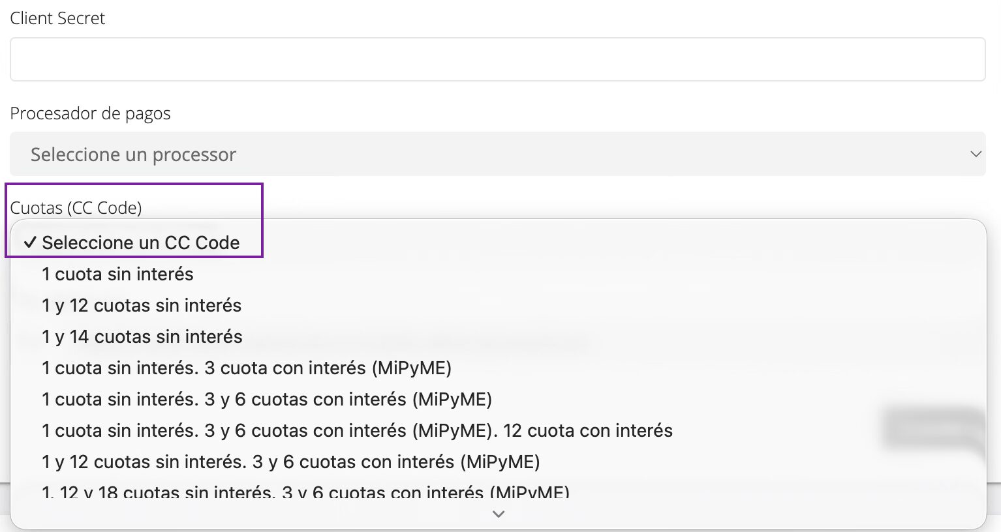Click the checkmark beside Seleccione un CC Code
This screenshot has height=532, width=1001.
(30, 243)
